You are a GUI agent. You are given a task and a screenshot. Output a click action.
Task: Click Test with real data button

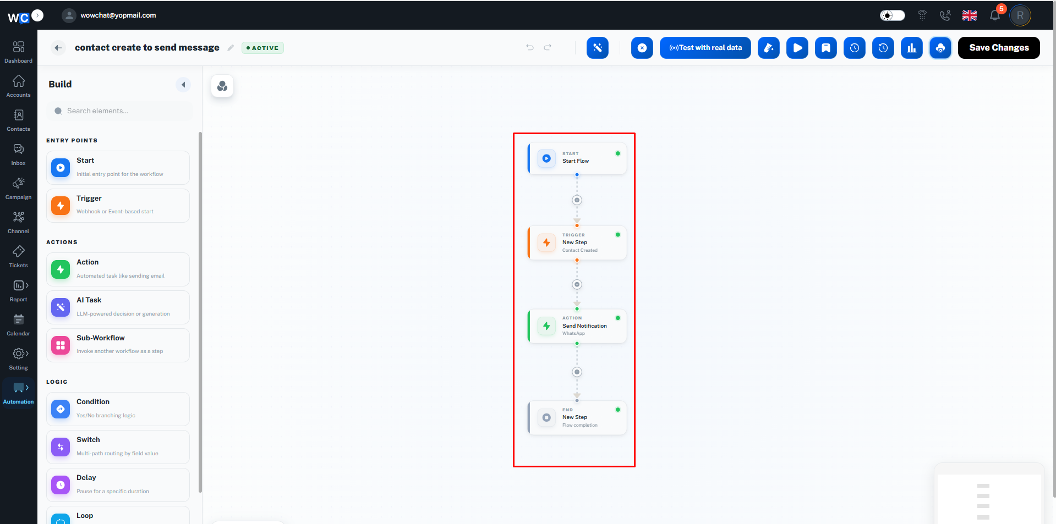click(x=705, y=48)
